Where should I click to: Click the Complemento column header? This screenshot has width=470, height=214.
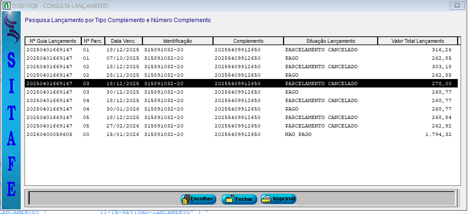pyautogui.click(x=248, y=41)
